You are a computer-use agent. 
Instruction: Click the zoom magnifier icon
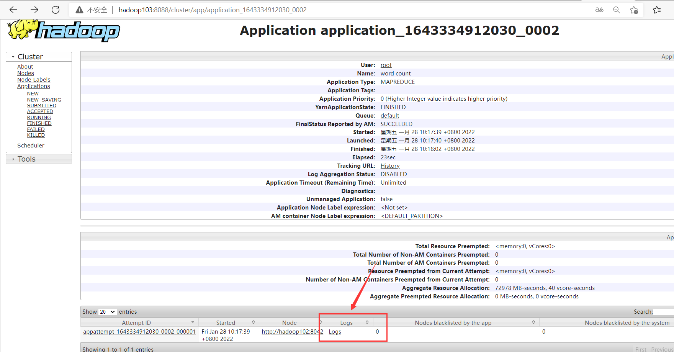pos(617,10)
